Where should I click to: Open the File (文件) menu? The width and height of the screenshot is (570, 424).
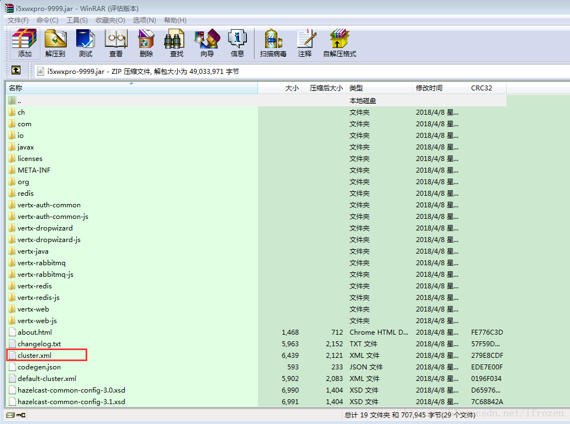pyautogui.click(x=18, y=20)
